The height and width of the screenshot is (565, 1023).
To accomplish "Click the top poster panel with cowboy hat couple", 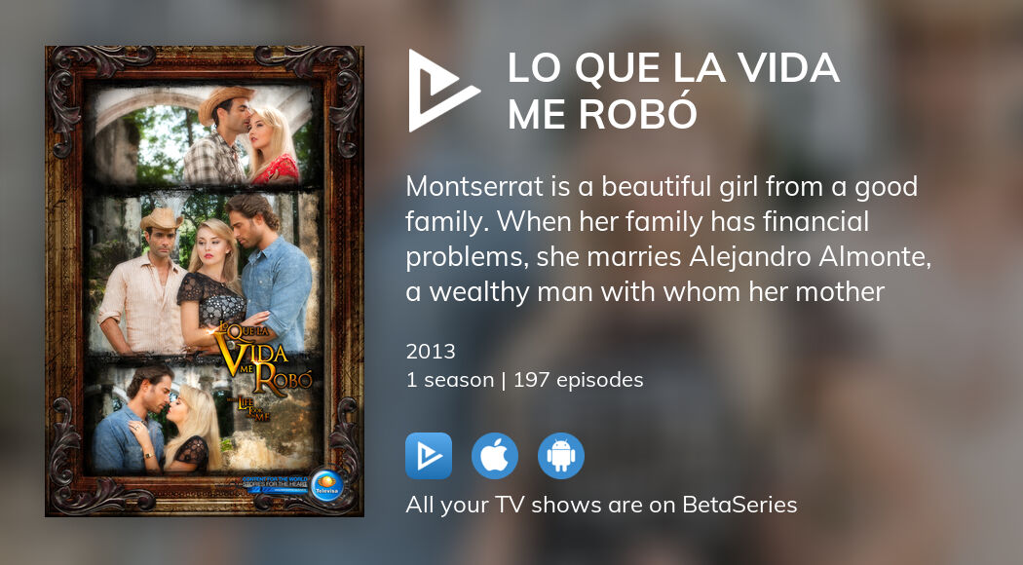I will click(204, 135).
